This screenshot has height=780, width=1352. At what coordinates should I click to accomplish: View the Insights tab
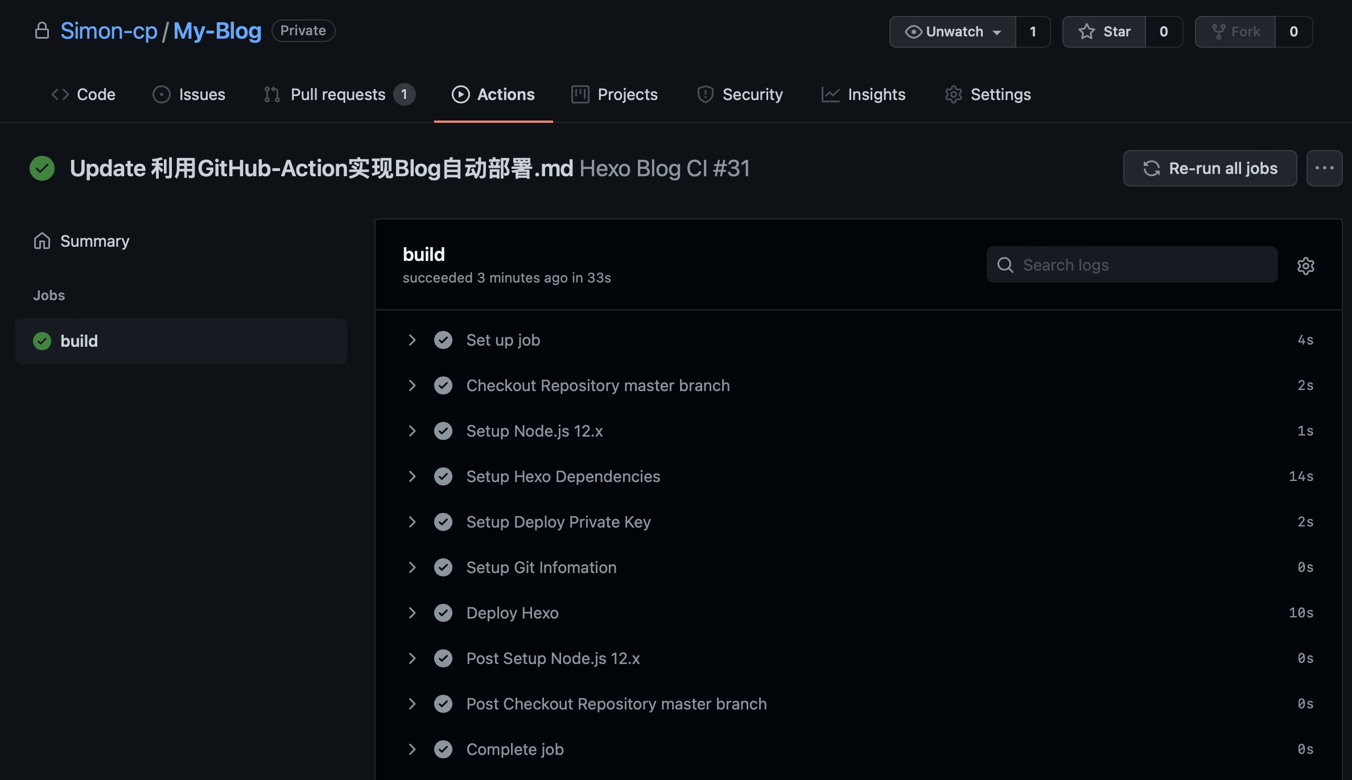[x=863, y=94]
